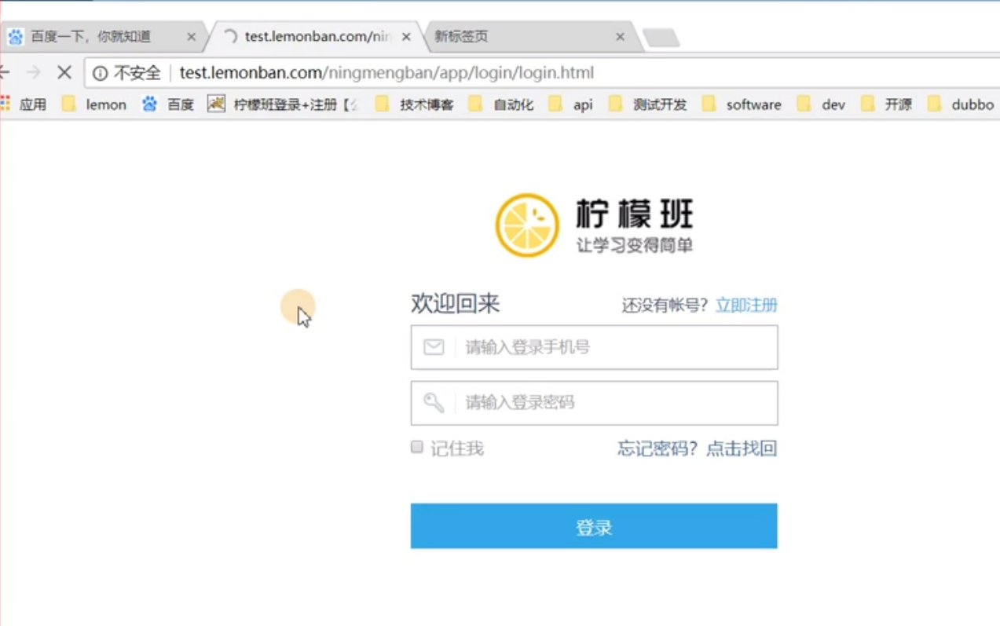Close the 百度一下 tab
The image size is (1000, 626).
point(191,37)
